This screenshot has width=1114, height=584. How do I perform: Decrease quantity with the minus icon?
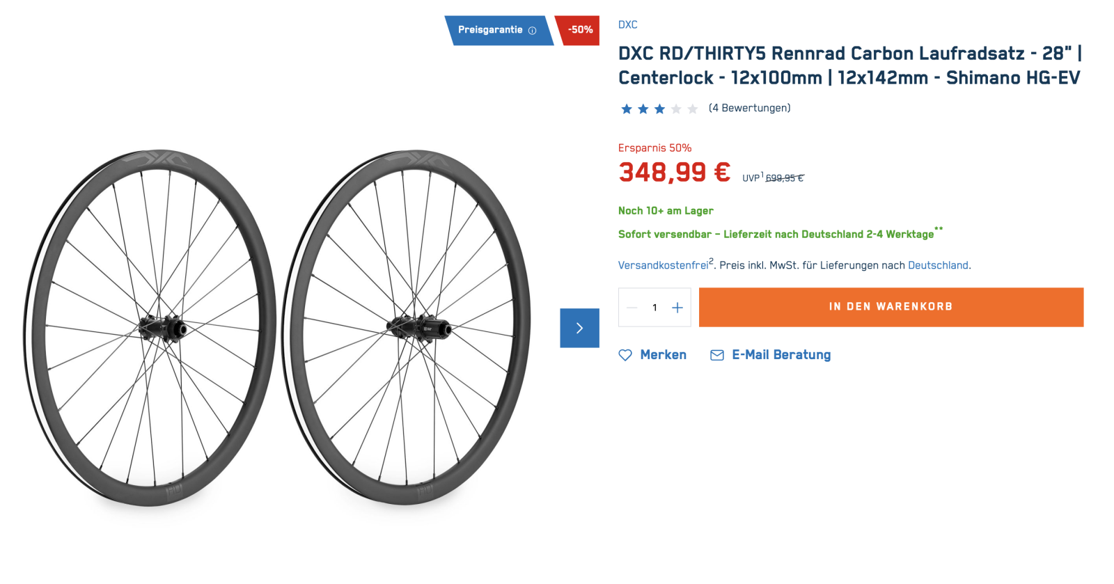[x=632, y=308]
